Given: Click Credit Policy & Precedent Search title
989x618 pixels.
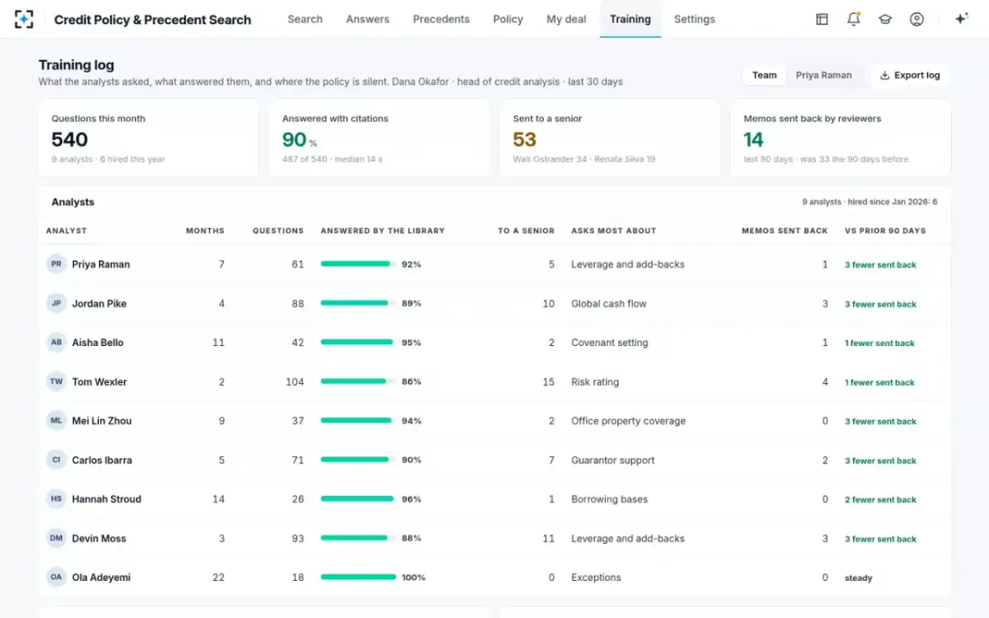Looking at the screenshot, I should pos(152,20).
